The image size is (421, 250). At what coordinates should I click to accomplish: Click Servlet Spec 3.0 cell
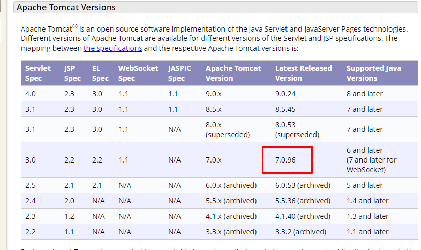(31, 160)
